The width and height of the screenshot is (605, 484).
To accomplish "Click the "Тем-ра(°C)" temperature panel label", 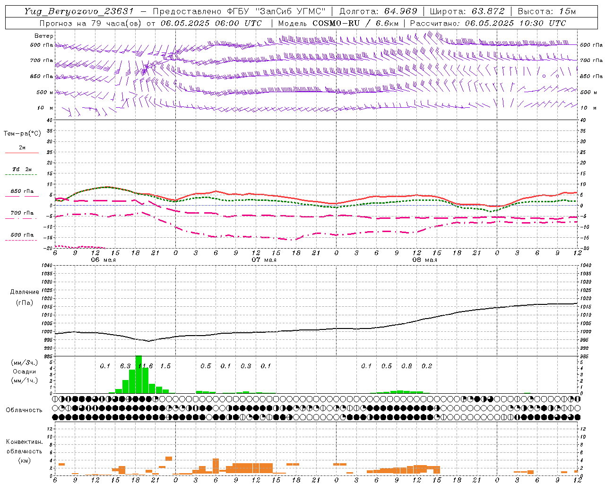I will (22, 134).
